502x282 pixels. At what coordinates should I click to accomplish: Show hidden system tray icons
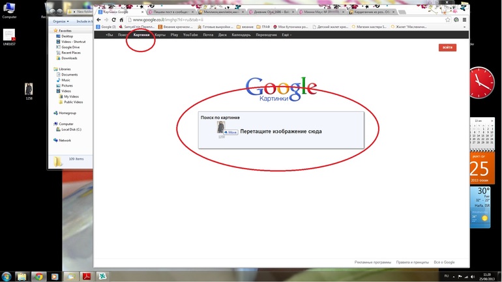click(454, 276)
